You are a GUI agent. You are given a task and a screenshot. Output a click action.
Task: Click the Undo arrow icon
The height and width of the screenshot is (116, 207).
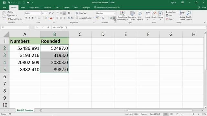[x=9, y=3]
